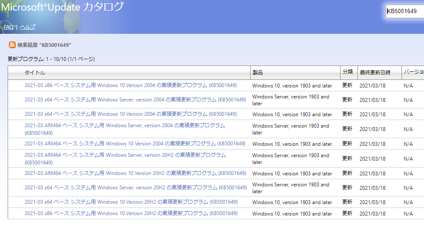Sort by the 分類 column header

tap(348, 72)
